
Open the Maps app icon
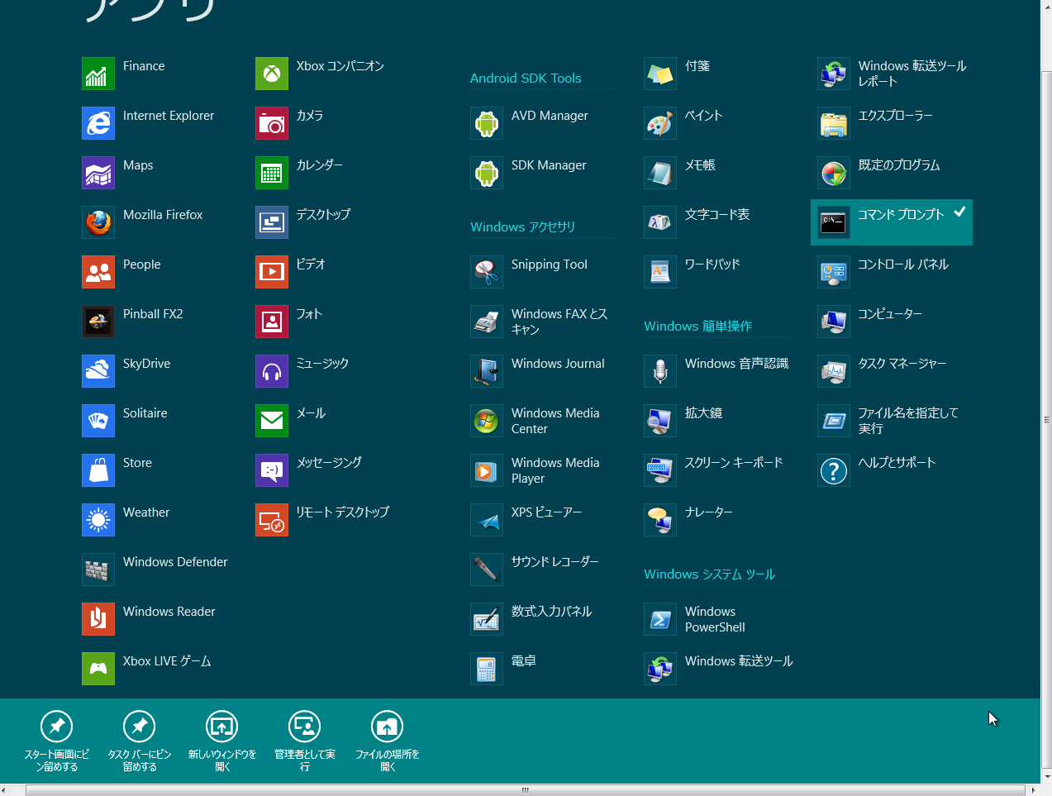(x=98, y=173)
